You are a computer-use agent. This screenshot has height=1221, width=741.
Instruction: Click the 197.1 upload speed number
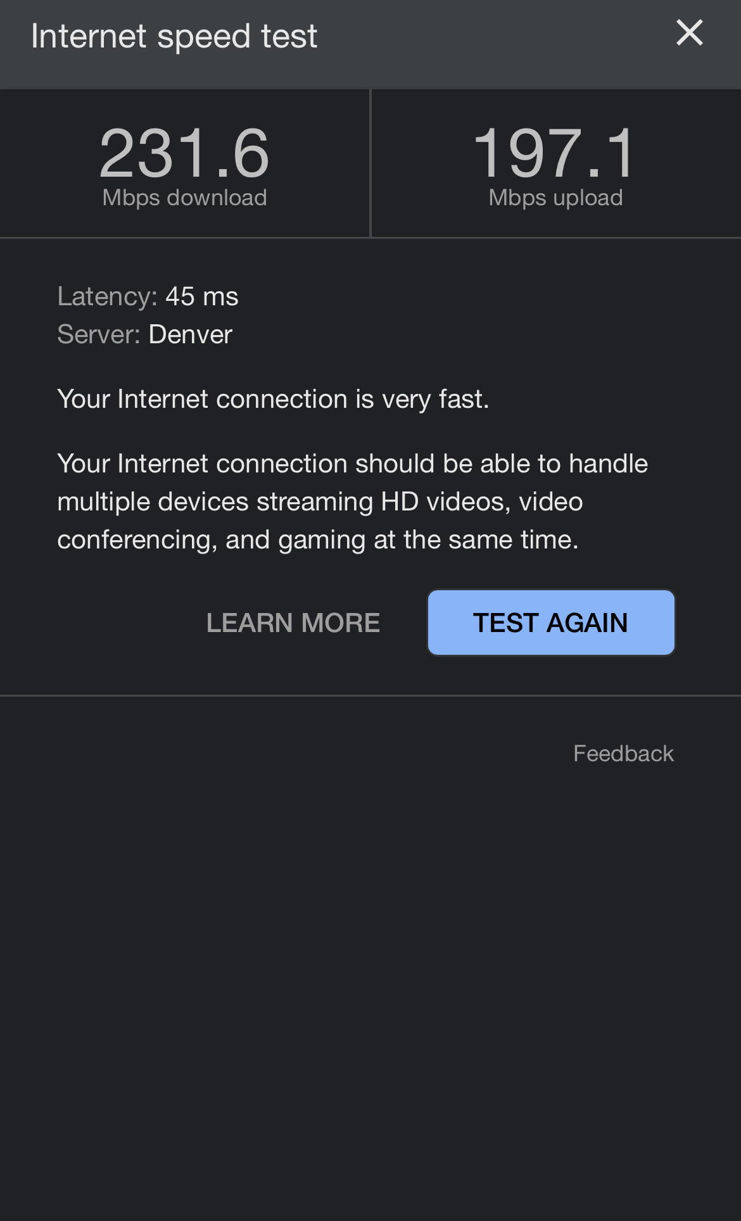pyautogui.click(x=555, y=153)
